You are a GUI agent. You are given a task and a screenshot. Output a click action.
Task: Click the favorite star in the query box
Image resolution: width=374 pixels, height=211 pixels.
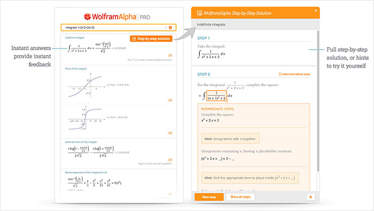tap(166, 28)
